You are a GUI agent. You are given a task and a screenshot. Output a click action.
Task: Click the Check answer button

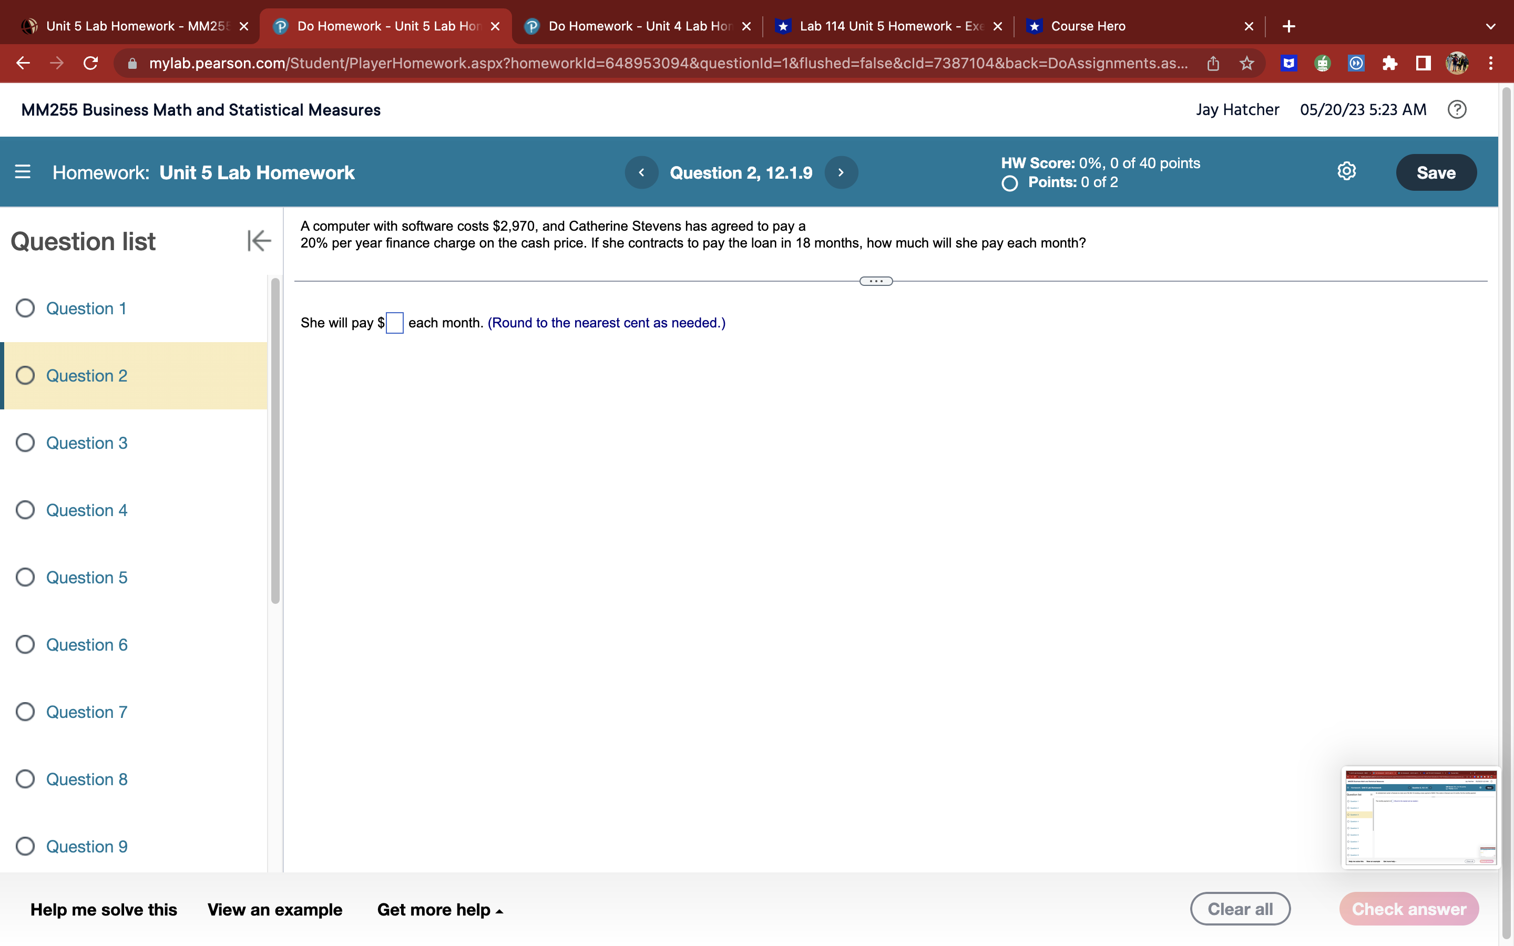click(x=1409, y=909)
